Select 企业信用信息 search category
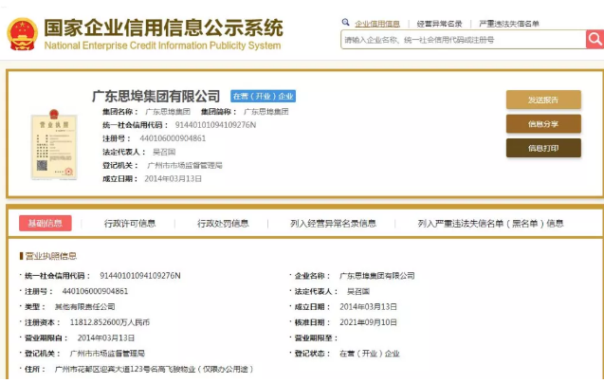The width and height of the screenshot is (604, 383). pyautogui.click(x=377, y=24)
